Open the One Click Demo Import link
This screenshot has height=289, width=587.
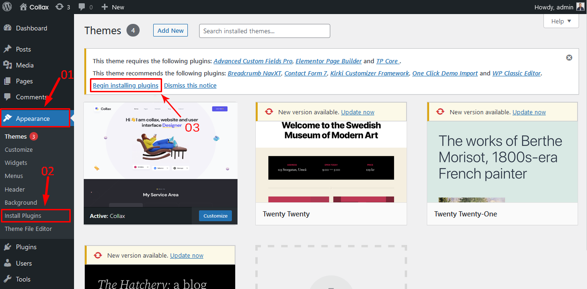tap(445, 73)
